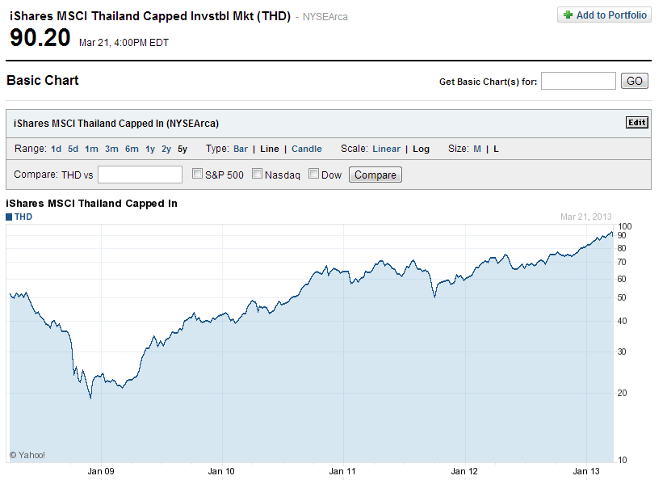Enable the Nasdaq comparison checkbox
This screenshot has width=667, height=480.
(257, 174)
